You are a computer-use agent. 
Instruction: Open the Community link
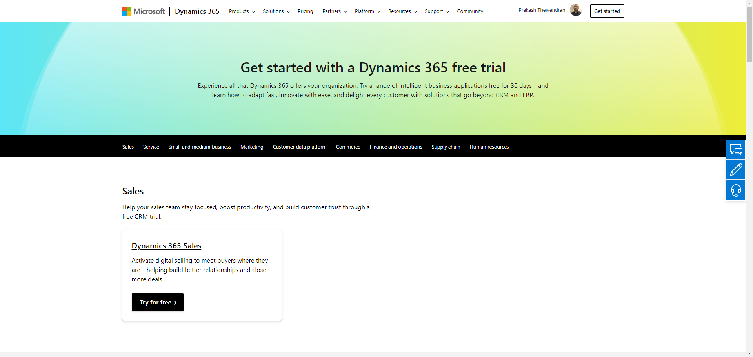[470, 11]
